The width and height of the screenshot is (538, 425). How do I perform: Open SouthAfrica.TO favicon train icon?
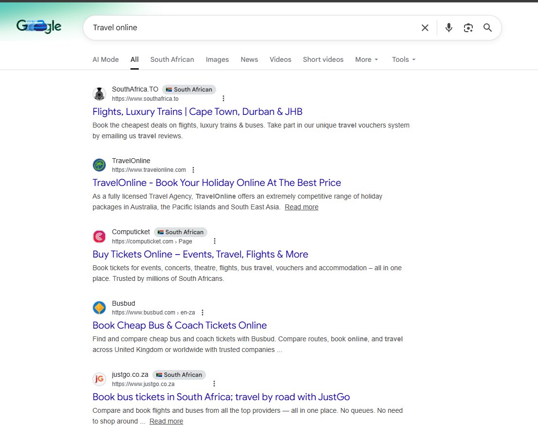click(99, 93)
